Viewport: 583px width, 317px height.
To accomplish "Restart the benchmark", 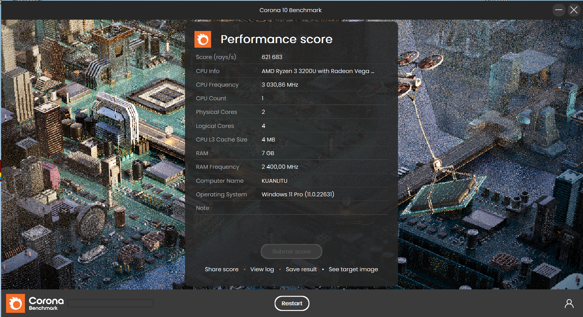I will 292,303.
